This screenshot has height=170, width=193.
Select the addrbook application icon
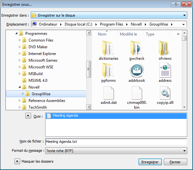pyautogui.click(x=137, y=70)
